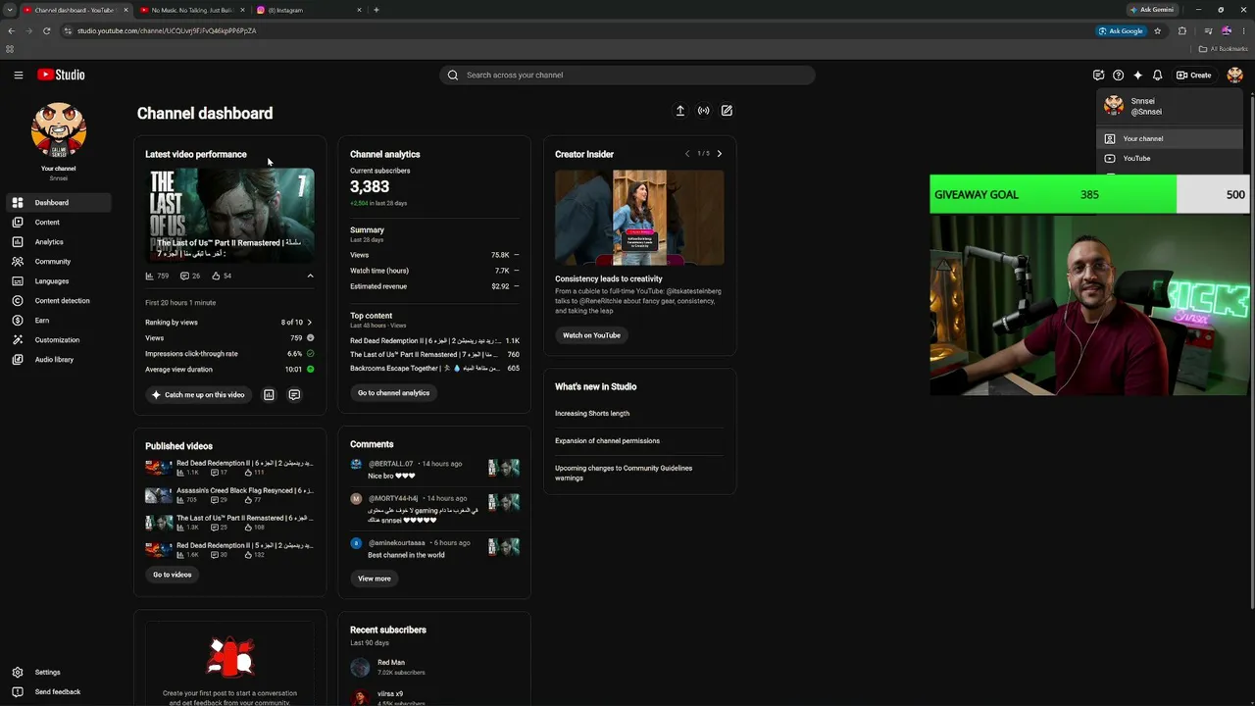This screenshot has height=706, width=1255.
Task: Click the comment feedback icon in header
Action: pyautogui.click(x=1098, y=75)
